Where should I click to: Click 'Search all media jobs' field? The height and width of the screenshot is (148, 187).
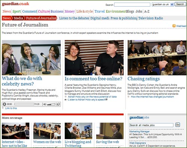(x=151, y=125)
